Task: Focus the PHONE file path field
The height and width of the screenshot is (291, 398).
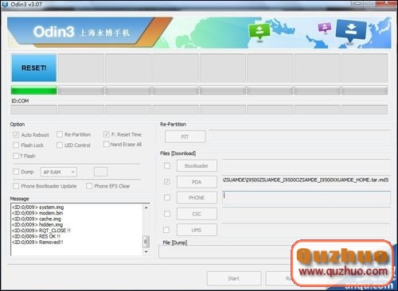Action: pos(306,197)
